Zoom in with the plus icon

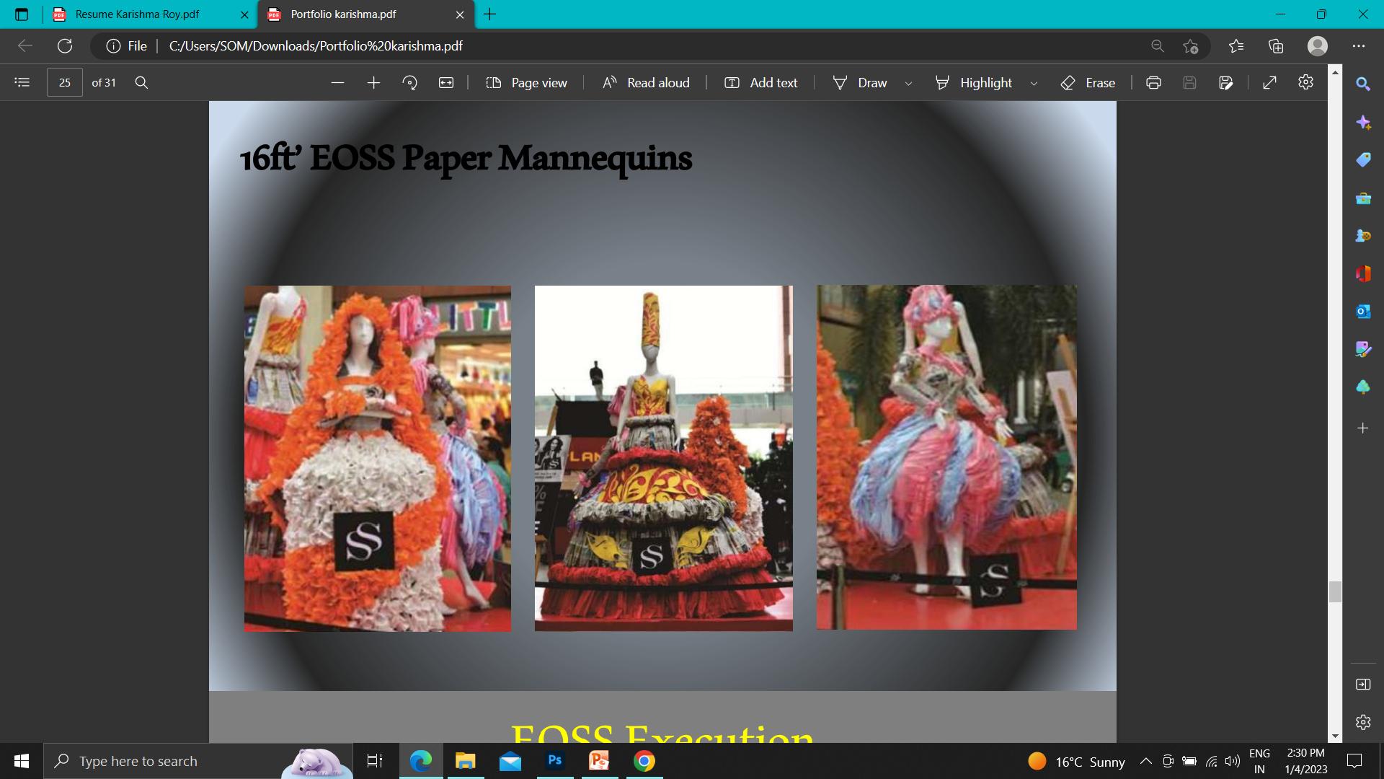coord(373,83)
